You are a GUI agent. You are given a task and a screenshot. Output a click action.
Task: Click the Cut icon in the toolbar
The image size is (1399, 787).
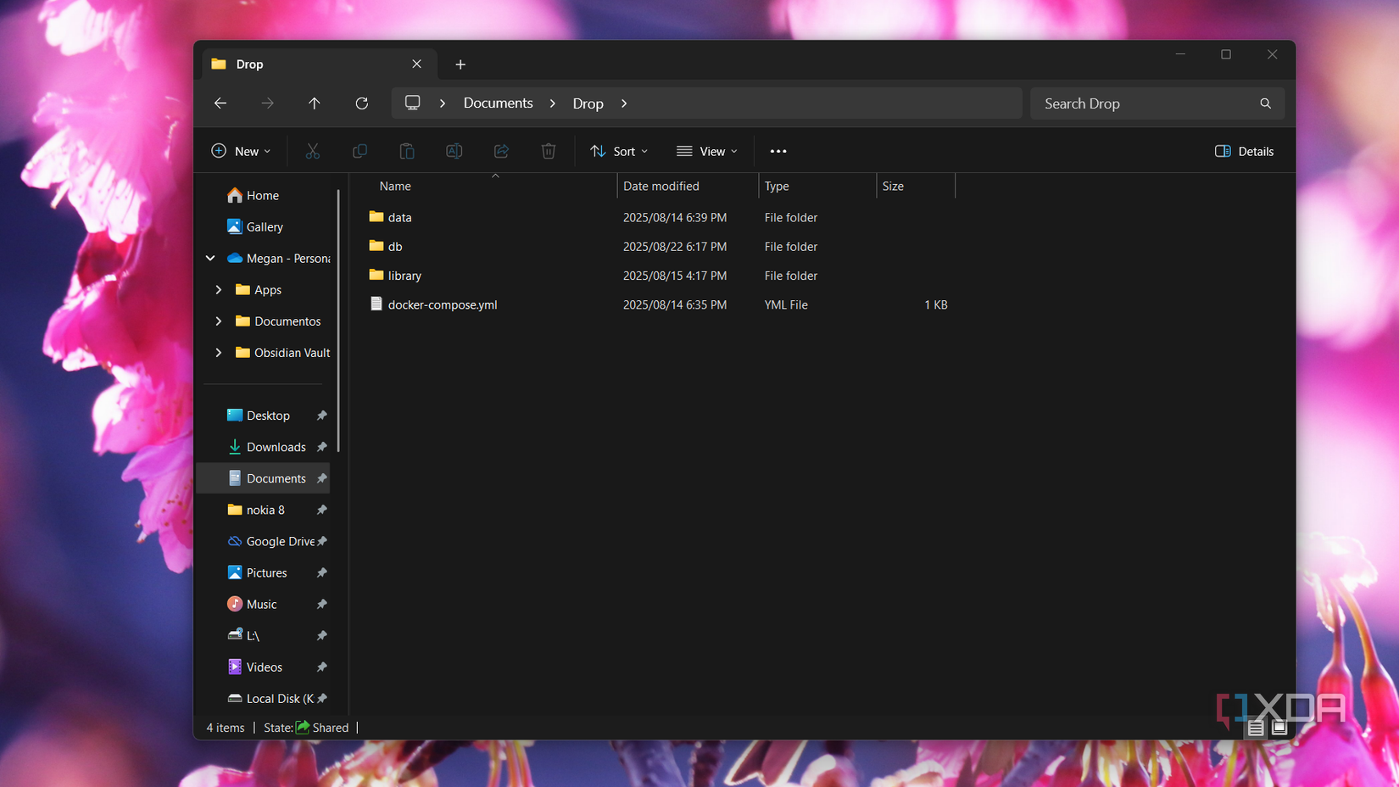[x=313, y=151]
